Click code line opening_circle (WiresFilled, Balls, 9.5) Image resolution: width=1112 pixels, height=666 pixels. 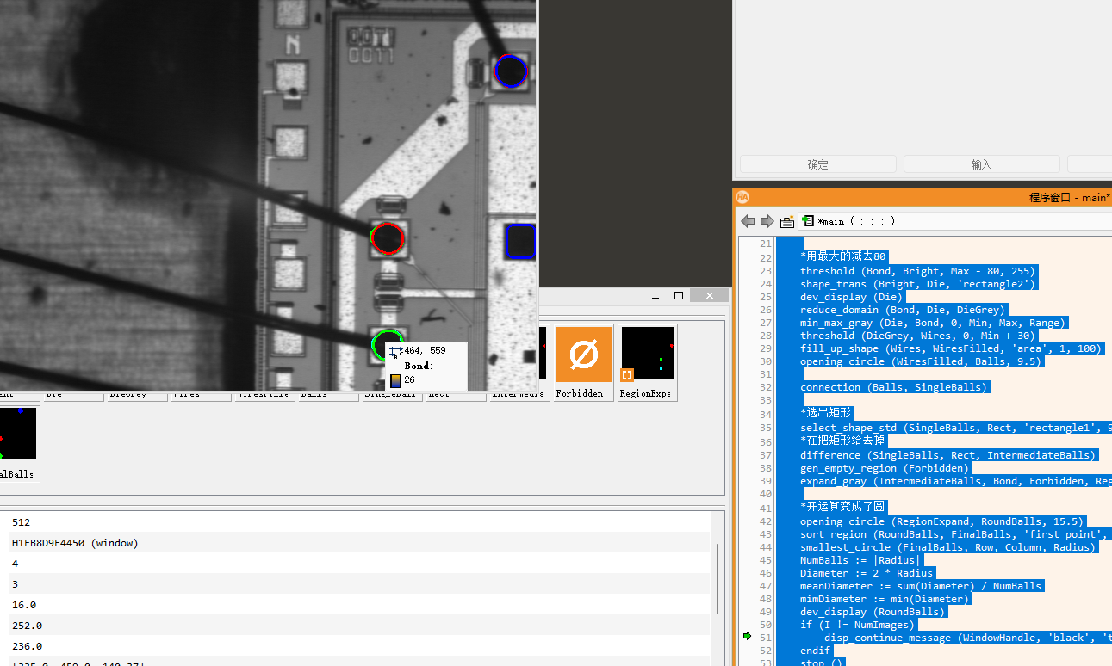click(x=921, y=361)
